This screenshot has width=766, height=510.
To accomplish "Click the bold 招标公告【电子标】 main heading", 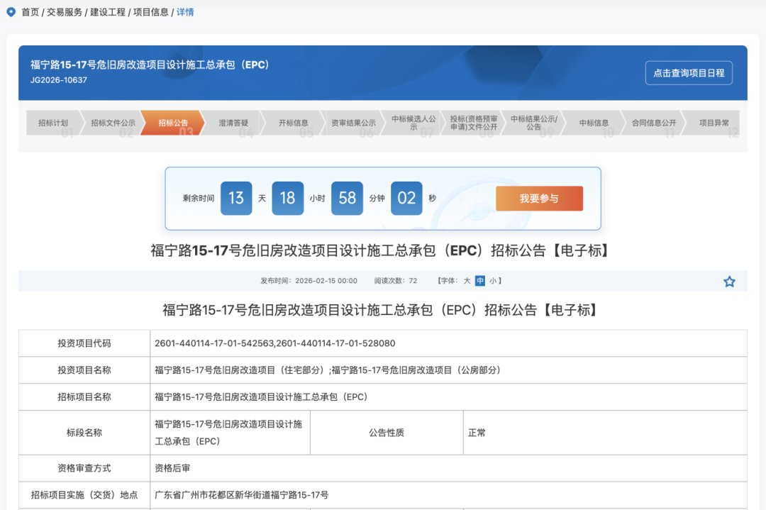I will [379, 250].
